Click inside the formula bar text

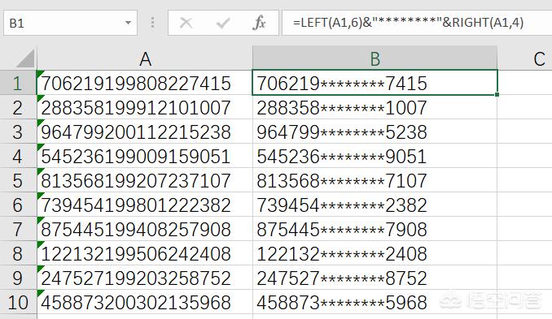tap(408, 23)
